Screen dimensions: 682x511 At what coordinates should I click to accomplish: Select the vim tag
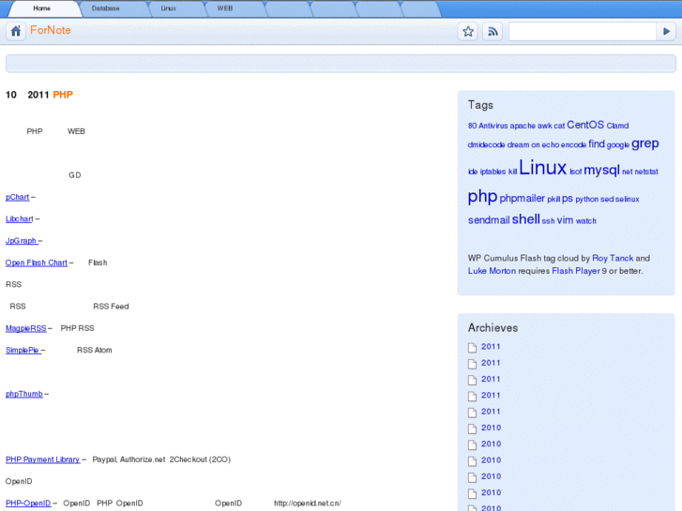[565, 220]
